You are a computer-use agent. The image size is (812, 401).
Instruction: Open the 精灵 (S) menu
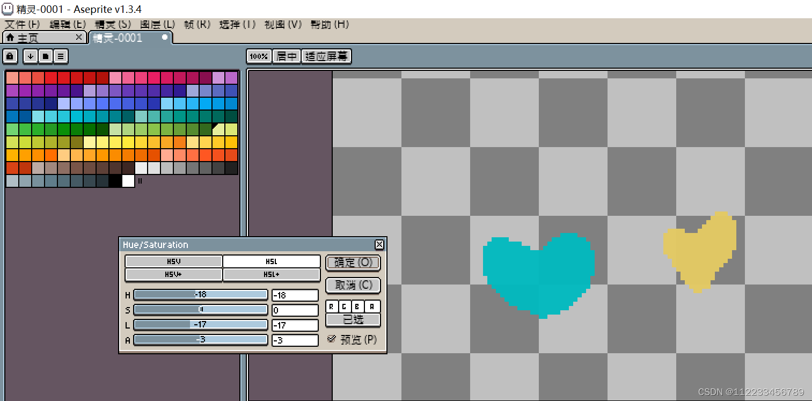[x=113, y=24]
